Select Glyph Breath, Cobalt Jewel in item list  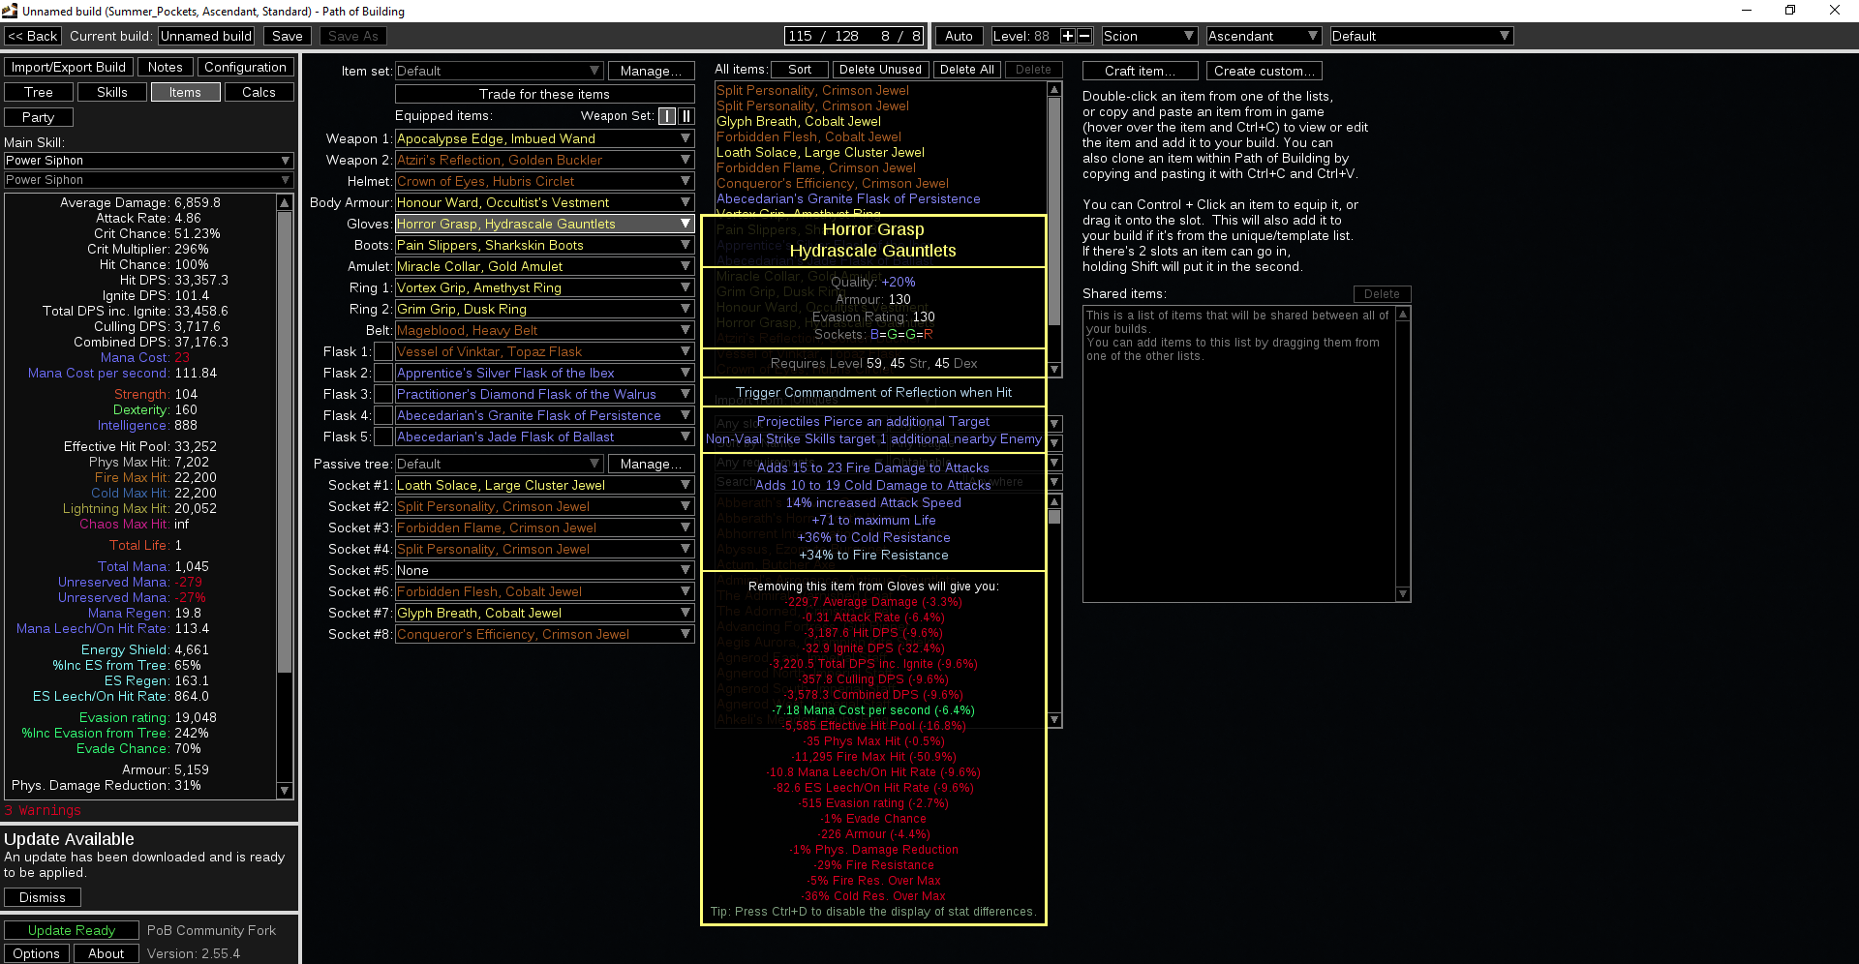coord(799,122)
